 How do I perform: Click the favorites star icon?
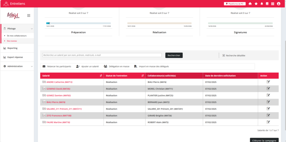tap(256, 4)
